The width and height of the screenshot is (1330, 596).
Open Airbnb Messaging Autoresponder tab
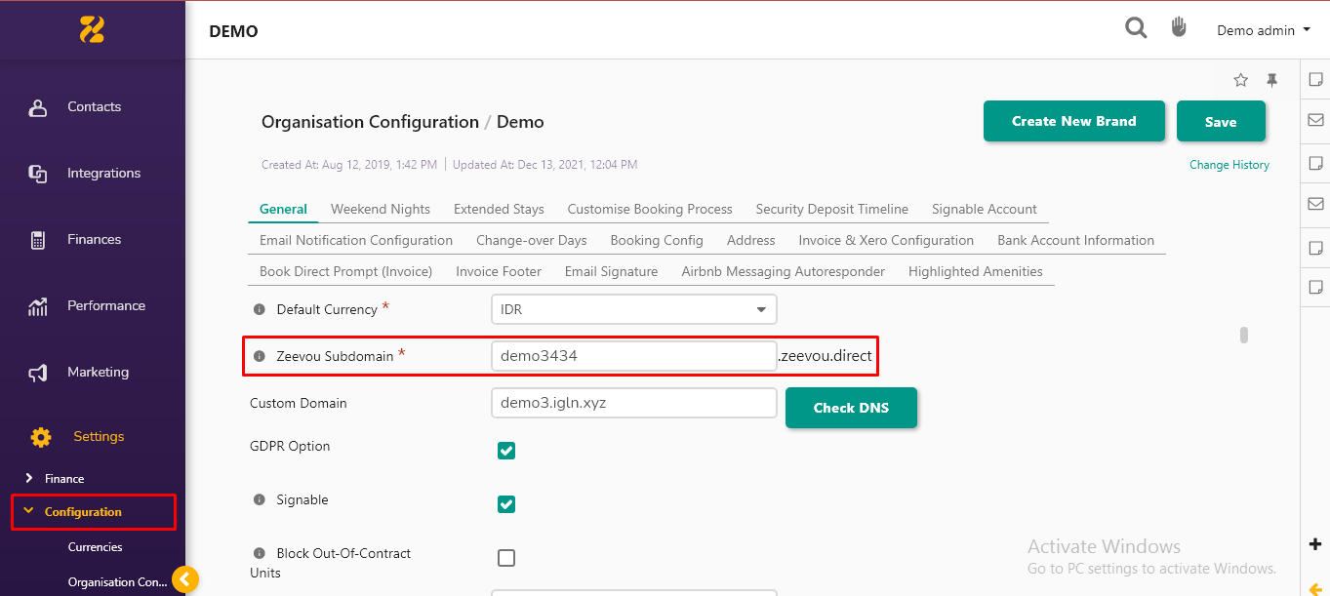783,271
